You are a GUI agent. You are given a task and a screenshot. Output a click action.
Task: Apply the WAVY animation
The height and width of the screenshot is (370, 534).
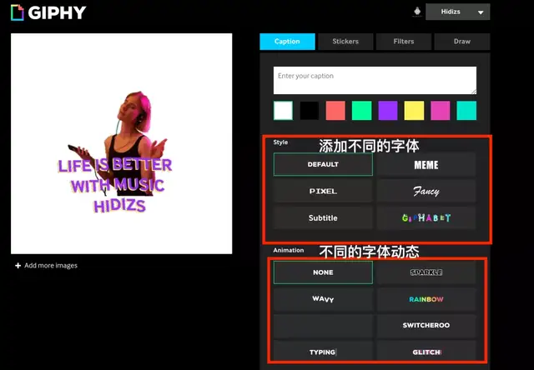point(323,299)
